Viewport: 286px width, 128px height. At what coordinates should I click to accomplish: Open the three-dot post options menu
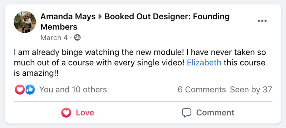point(262,21)
